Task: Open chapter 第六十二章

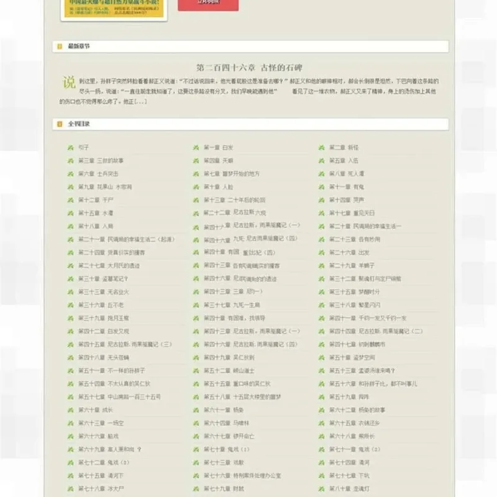Action: coord(357,410)
